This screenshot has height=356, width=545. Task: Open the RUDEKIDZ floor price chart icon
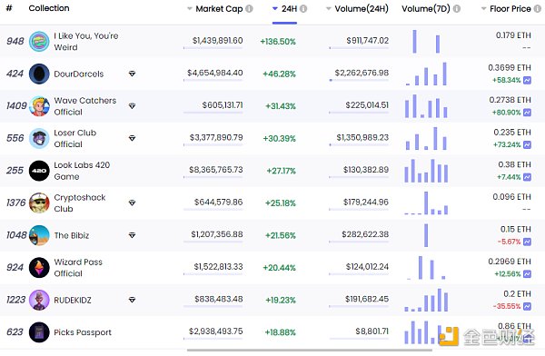pyautogui.click(x=527, y=306)
